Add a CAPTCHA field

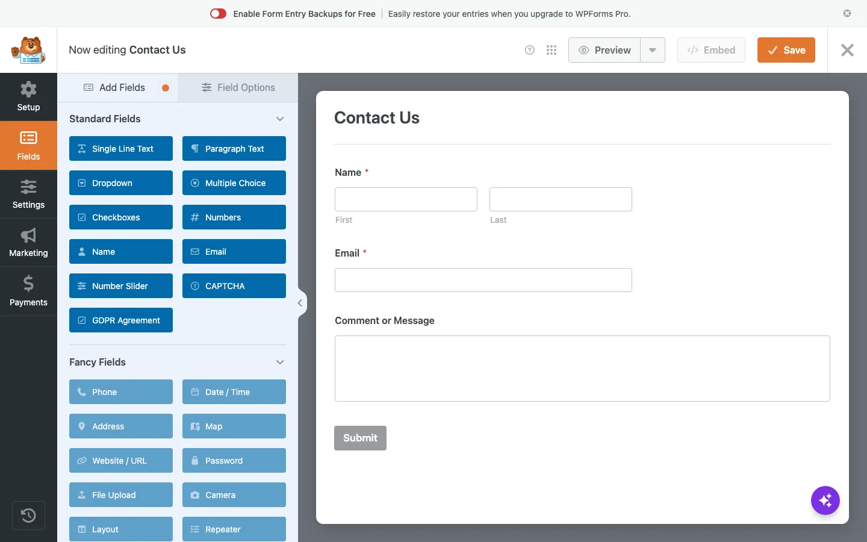(234, 286)
